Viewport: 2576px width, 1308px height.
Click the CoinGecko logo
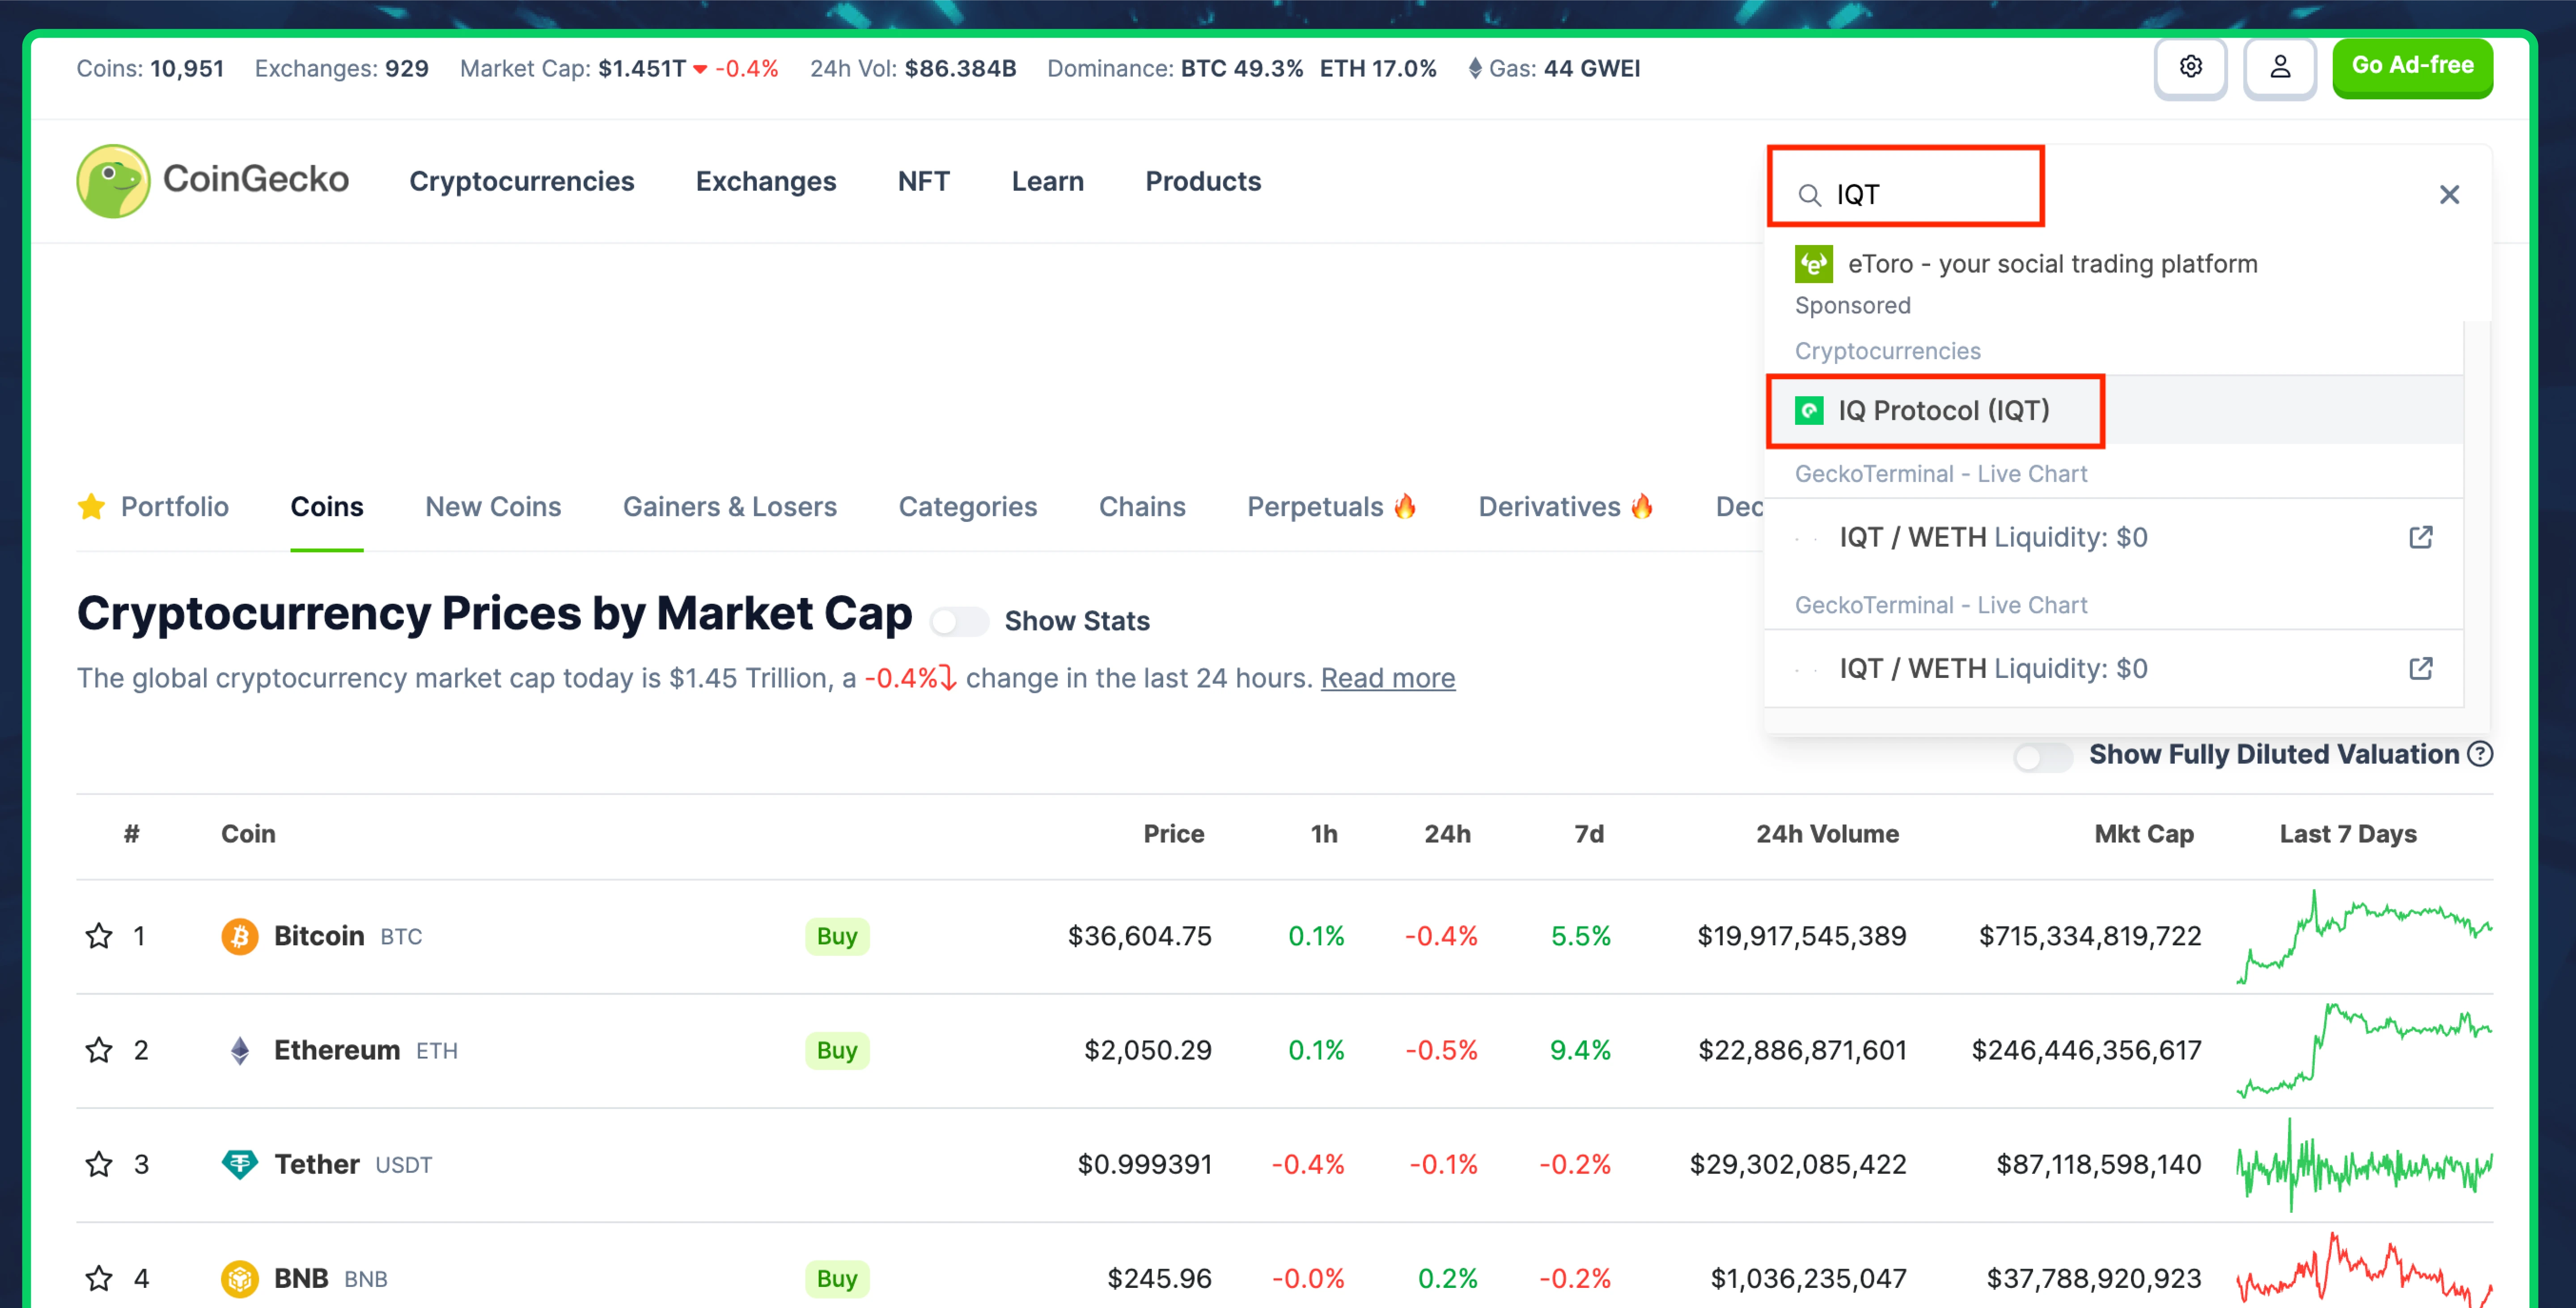(x=213, y=181)
